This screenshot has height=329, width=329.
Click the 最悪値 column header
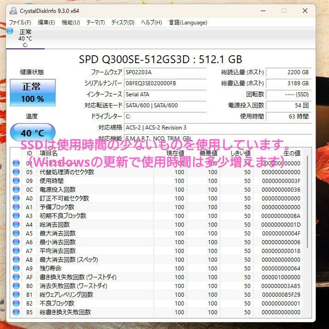click(208, 153)
